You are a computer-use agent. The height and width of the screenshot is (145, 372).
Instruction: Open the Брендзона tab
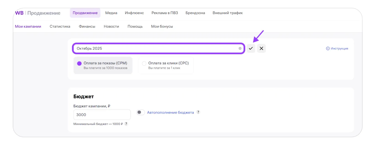coord(195,13)
